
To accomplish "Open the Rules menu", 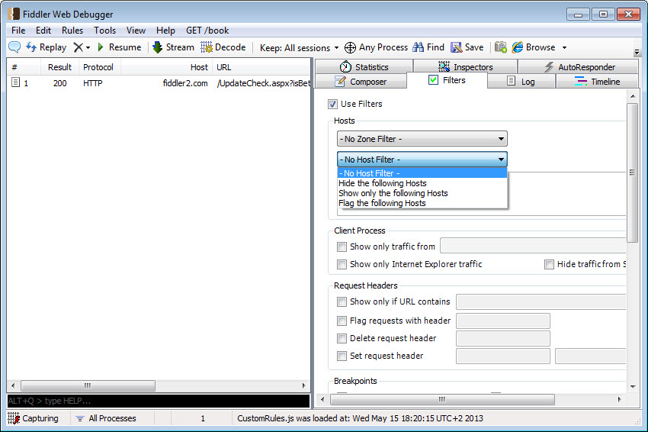I will pos(72,31).
